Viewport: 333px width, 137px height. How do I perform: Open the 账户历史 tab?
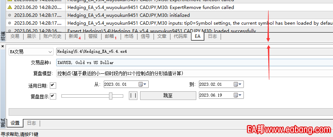[52, 36]
